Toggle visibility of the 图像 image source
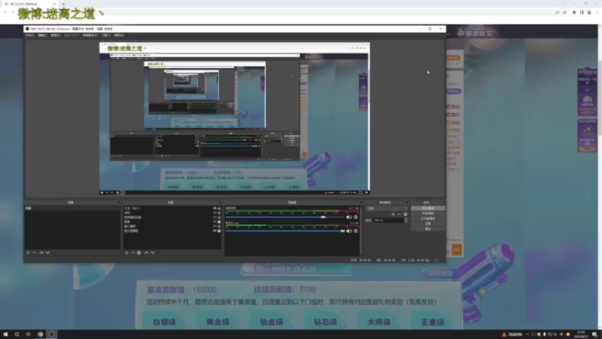This screenshot has width=602, height=339. pos(214,221)
